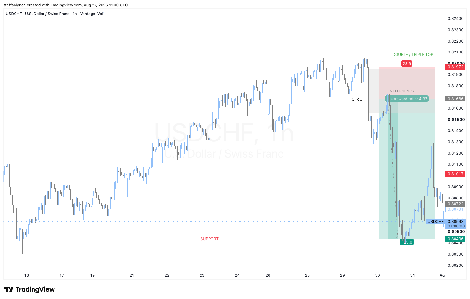
Task: Click 0.82400 on the price scale
Action: click(455, 19)
